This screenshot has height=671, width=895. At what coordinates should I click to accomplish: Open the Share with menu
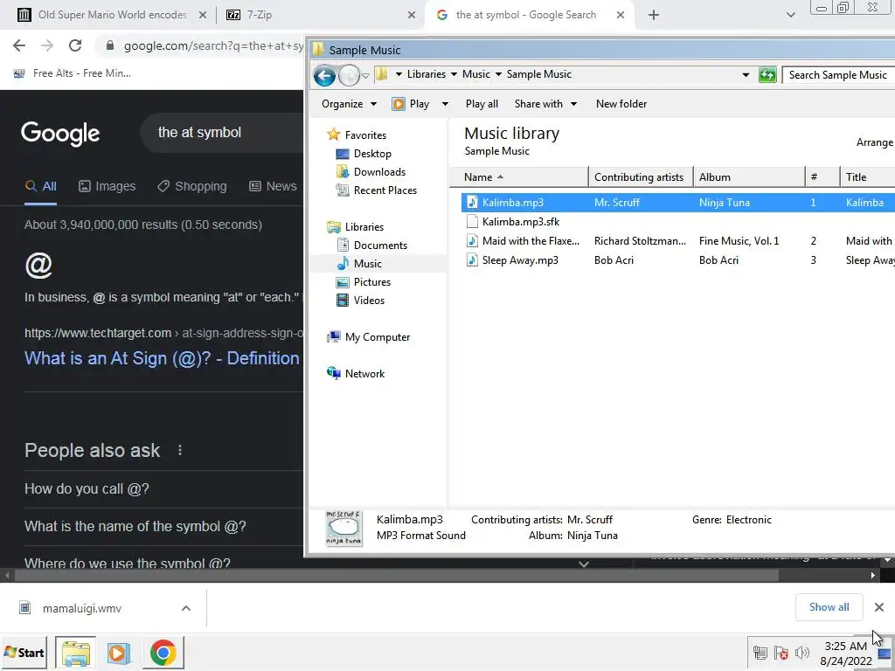point(545,104)
